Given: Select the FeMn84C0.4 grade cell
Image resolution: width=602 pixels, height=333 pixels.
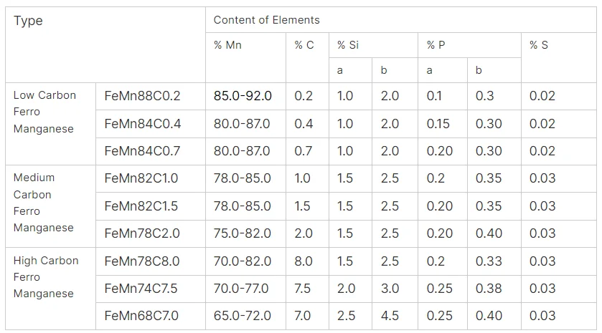Looking at the screenshot, I should (142, 124).
